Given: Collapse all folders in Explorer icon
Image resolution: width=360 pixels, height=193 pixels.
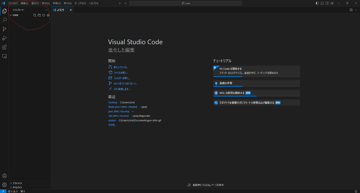Looking at the screenshot, I should pos(48,15).
